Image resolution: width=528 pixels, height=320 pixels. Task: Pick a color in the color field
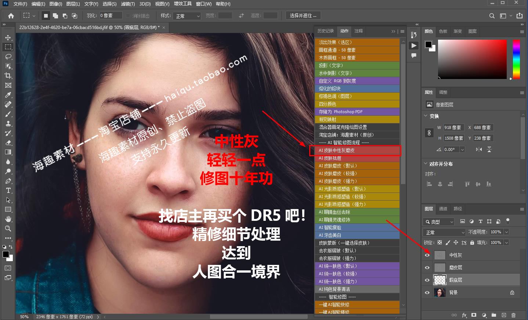472,59
